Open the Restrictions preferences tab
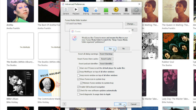196x110 pixels. tap(116, 11)
